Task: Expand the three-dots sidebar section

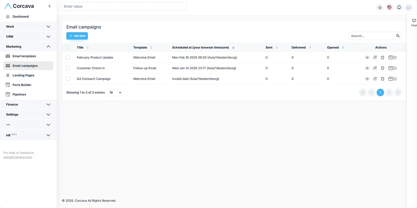Action: (x=28, y=125)
